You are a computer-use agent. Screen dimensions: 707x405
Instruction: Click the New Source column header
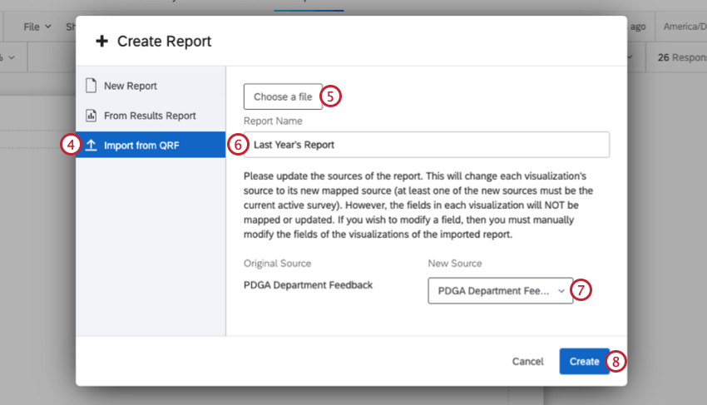[x=455, y=264]
